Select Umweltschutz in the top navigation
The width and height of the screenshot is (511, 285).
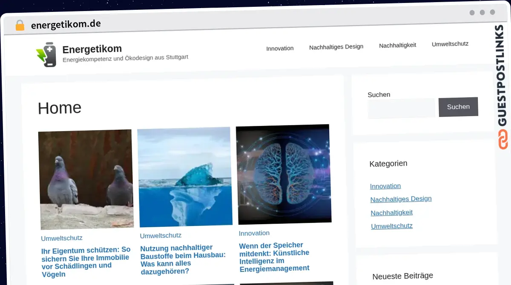[x=450, y=43]
